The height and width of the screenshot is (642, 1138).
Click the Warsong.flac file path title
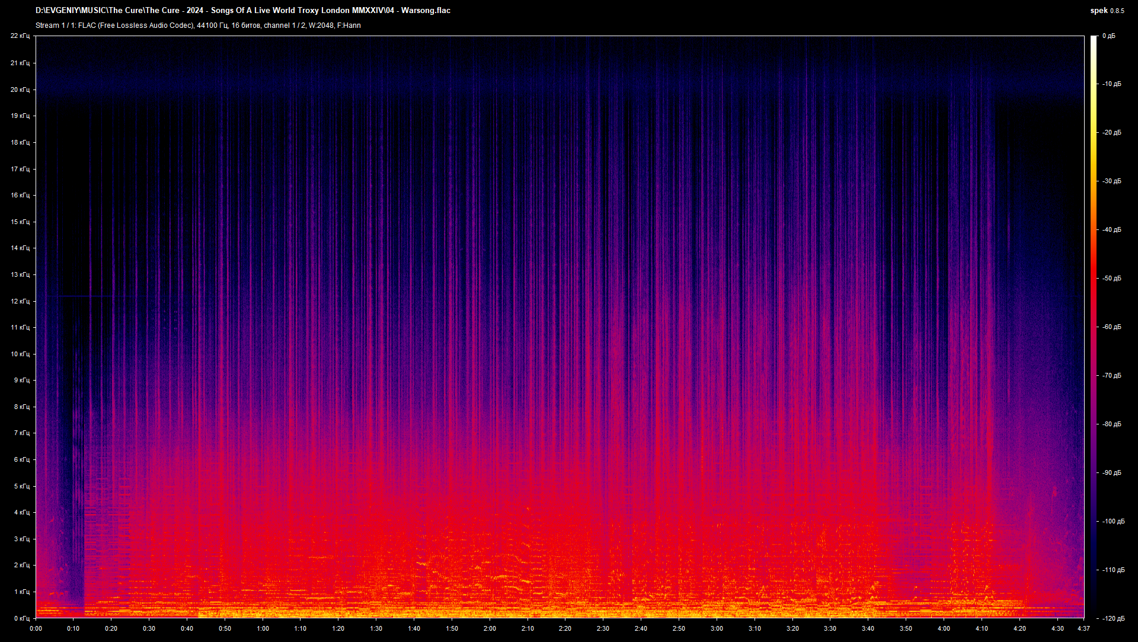(243, 10)
